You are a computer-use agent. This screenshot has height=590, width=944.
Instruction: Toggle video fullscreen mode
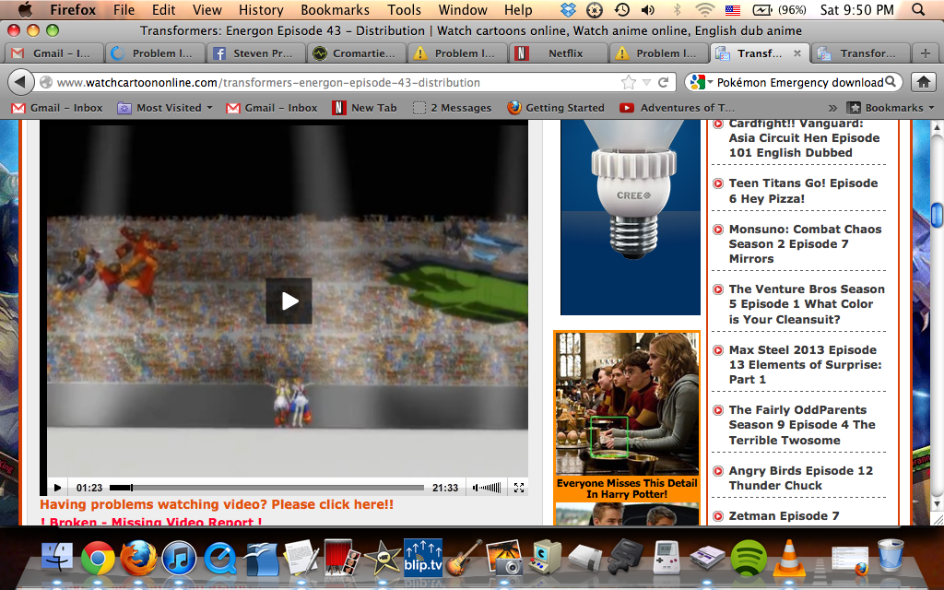(519, 488)
